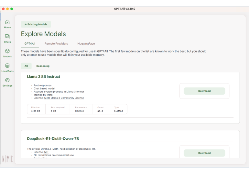Open the MIT license link
Screen dimensions: 249x175
click(46, 152)
